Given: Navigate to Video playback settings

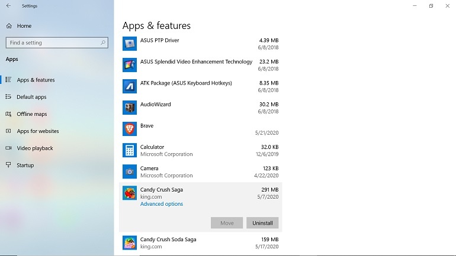Looking at the screenshot, I should click(35, 148).
